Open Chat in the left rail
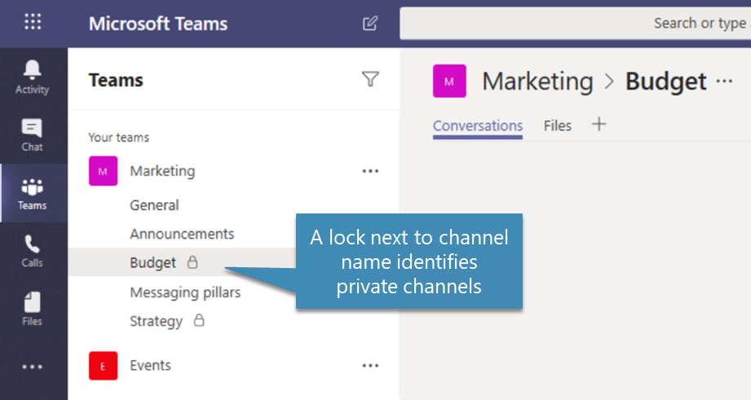The height and width of the screenshot is (400, 751). pos(32,135)
